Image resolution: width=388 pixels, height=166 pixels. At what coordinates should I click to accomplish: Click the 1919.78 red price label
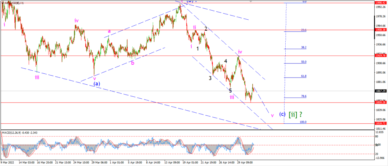coord(381,56)
